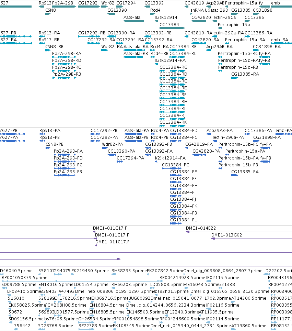Open the CG13384-PL protein label
292x331 pixels.
point(184,220)
